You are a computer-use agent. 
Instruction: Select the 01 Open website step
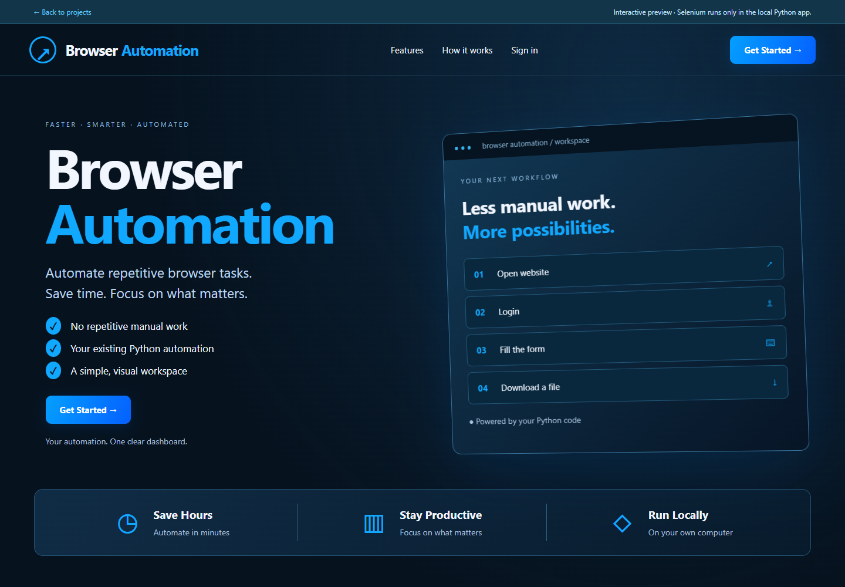(624, 269)
